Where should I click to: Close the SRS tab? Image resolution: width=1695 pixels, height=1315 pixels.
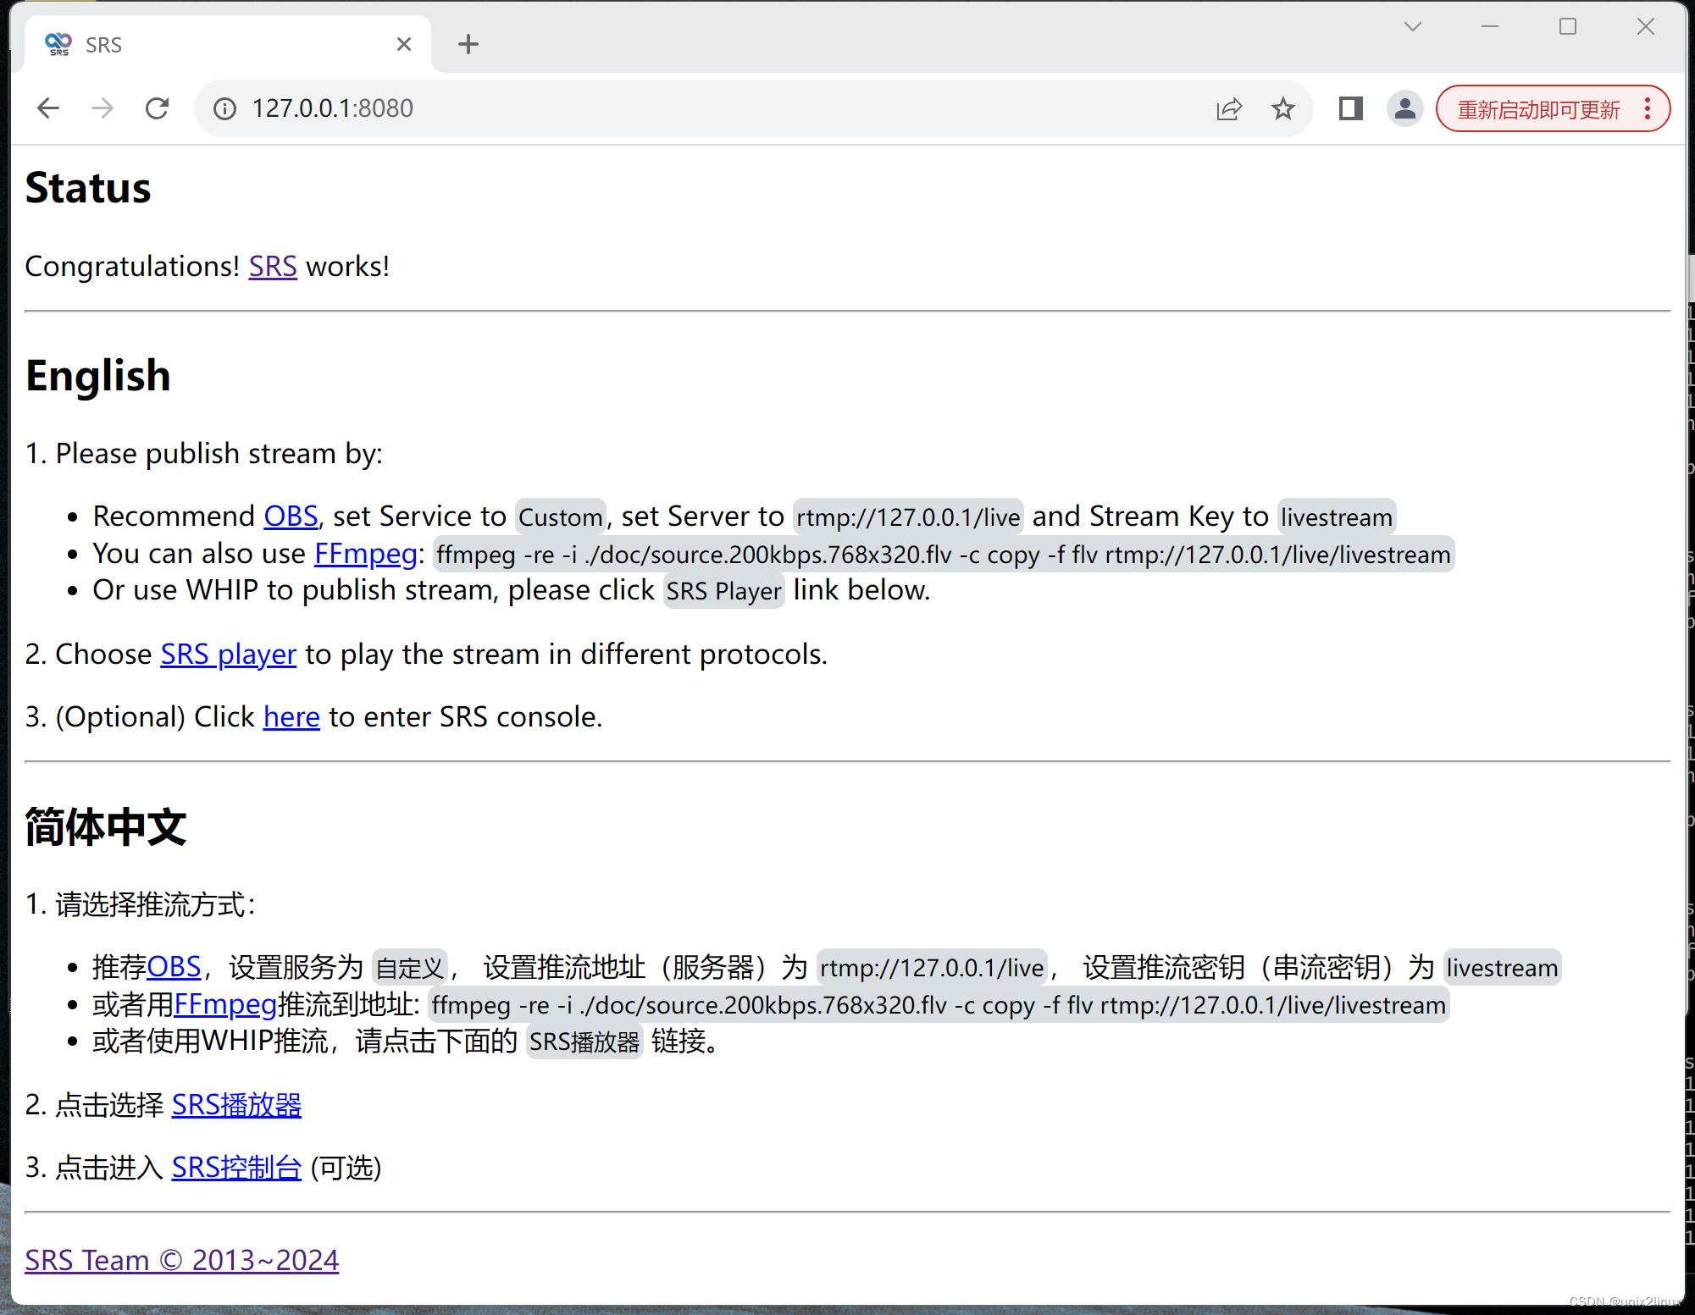tap(404, 44)
